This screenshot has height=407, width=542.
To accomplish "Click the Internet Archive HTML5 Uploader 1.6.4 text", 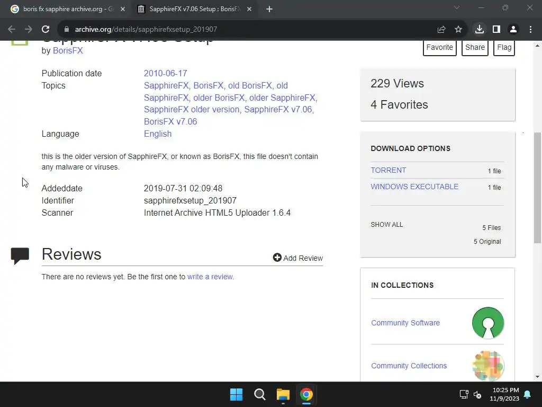I will pyautogui.click(x=217, y=213).
